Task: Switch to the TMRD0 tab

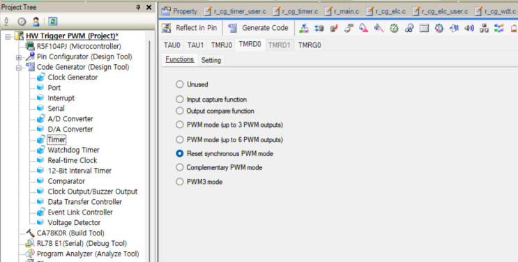Action: point(250,45)
